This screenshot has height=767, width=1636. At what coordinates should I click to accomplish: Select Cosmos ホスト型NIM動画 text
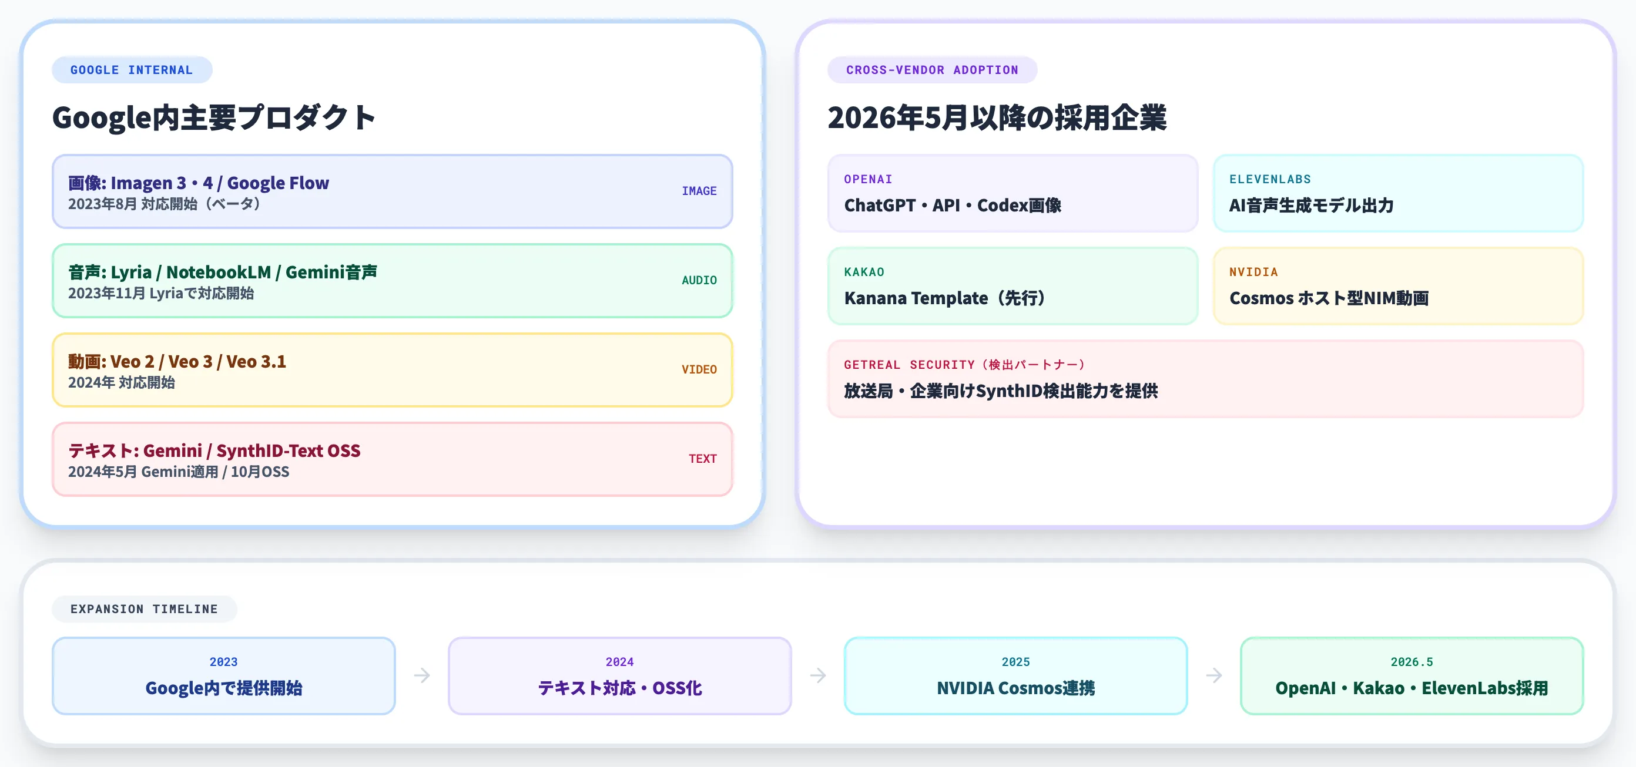tap(1329, 298)
